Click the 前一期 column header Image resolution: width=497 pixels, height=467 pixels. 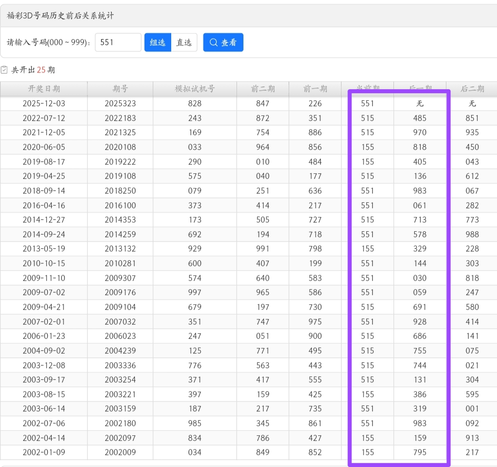point(315,89)
